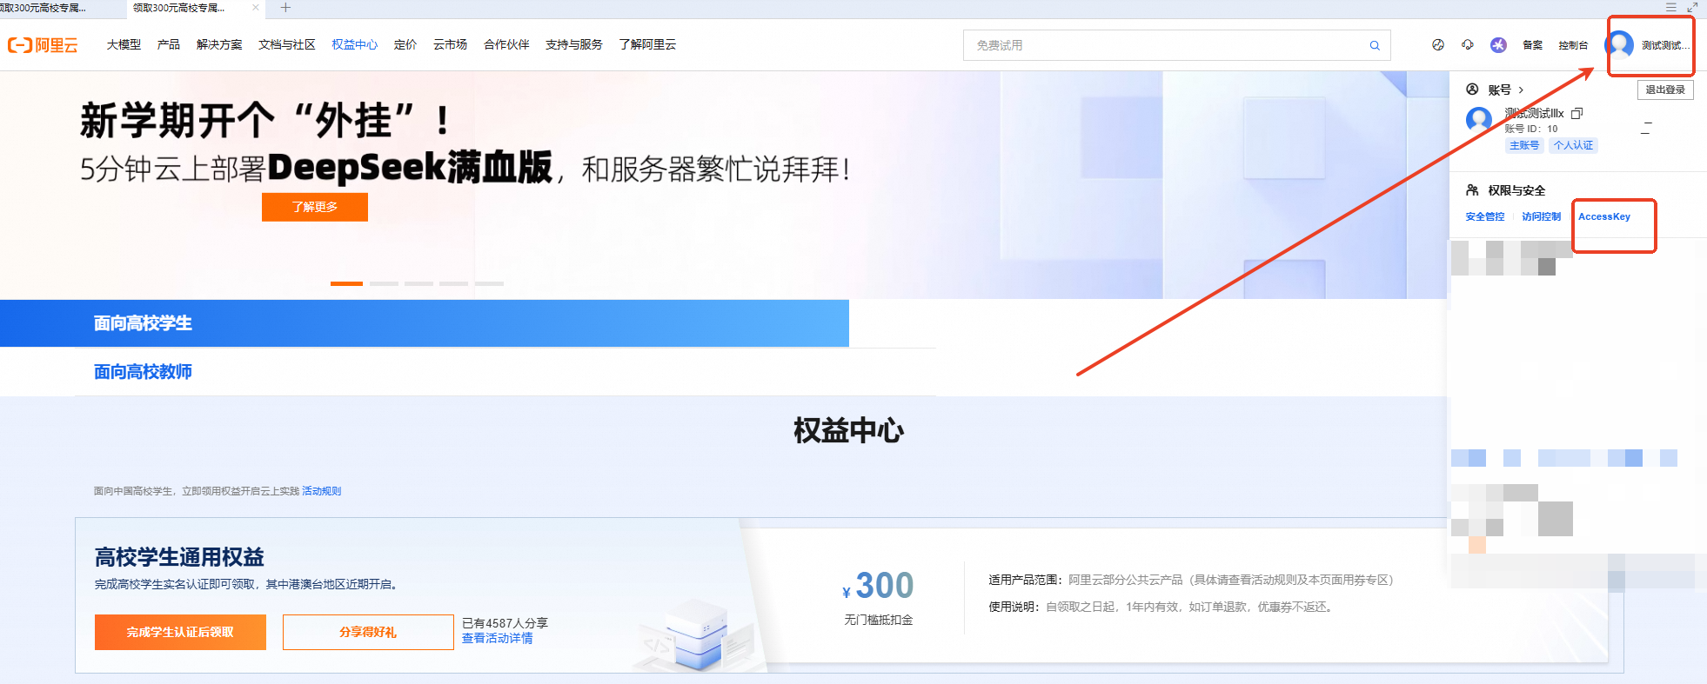Open the 查看活动详情 link
The width and height of the screenshot is (1707, 684).
(x=497, y=638)
